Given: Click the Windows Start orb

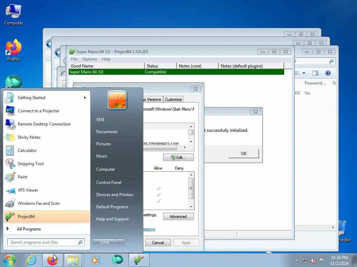Looking at the screenshot, I should (x=9, y=260).
